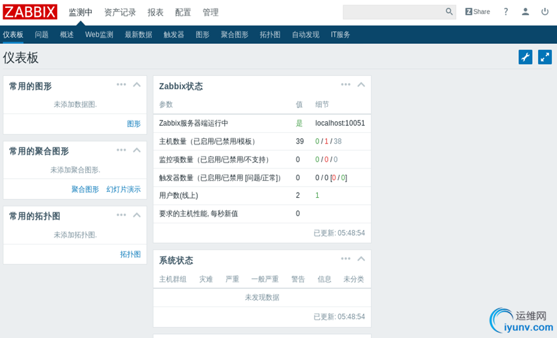Click the wrench edit dashboard button
This screenshot has width=557, height=338.
[x=526, y=57]
